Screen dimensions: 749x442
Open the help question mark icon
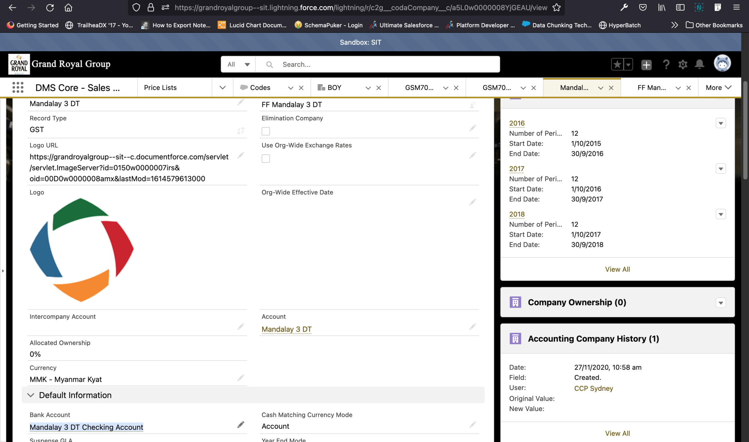click(665, 64)
